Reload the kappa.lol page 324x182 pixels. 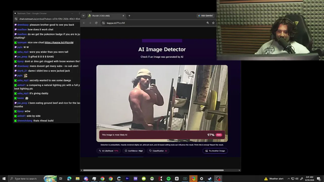[96, 23]
